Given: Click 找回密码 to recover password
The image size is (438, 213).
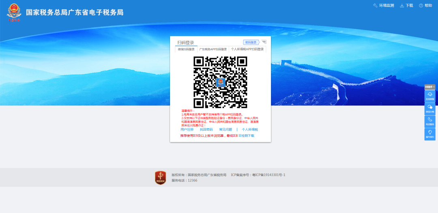Looking at the screenshot, I should [x=206, y=129].
